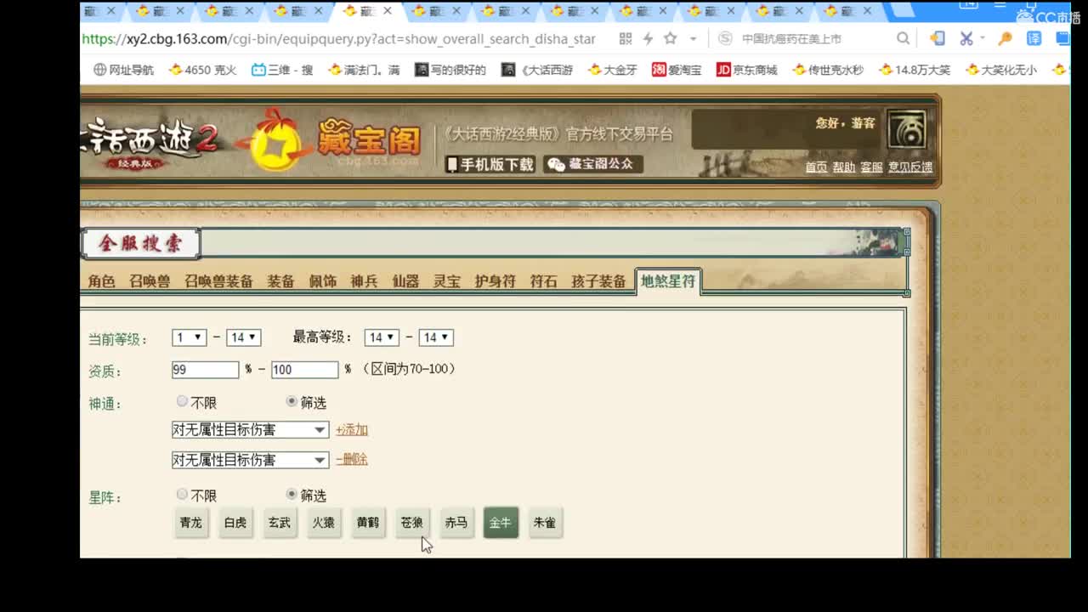Open the 大金牙 bookmark
The image size is (1088, 612).
(x=612, y=70)
